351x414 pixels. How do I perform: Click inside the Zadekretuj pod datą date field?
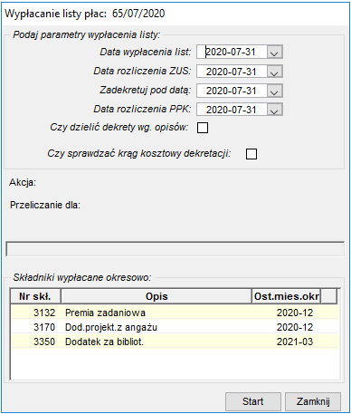tap(232, 91)
